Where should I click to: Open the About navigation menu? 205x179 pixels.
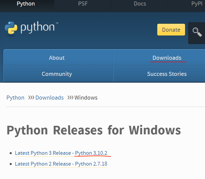(x=57, y=58)
